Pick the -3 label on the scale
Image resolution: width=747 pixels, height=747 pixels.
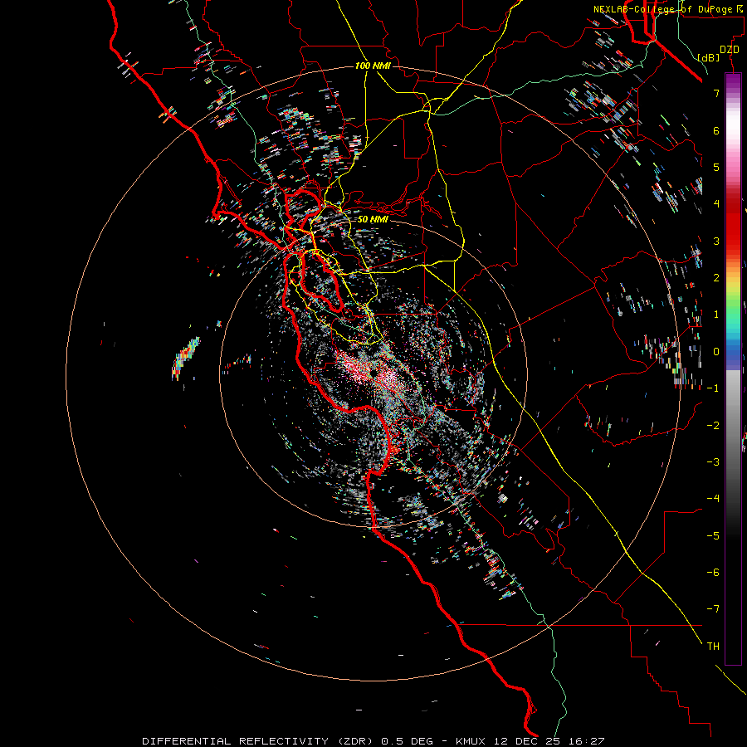pos(714,462)
